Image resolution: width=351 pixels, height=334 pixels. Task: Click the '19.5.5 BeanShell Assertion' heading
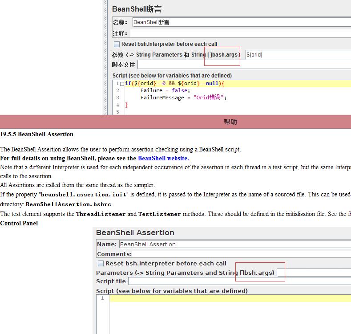(37, 134)
